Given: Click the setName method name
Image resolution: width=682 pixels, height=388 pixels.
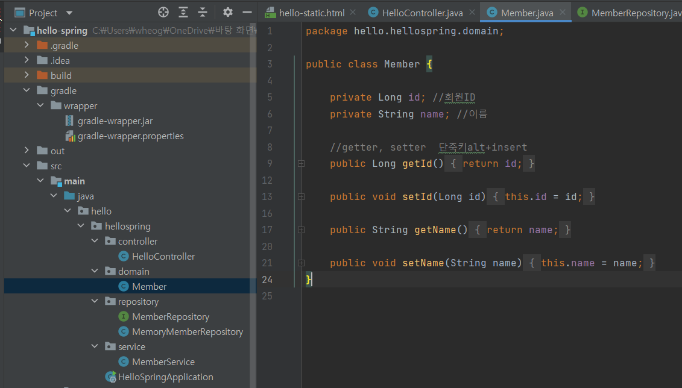Looking at the screenshot, I should 423,263.
